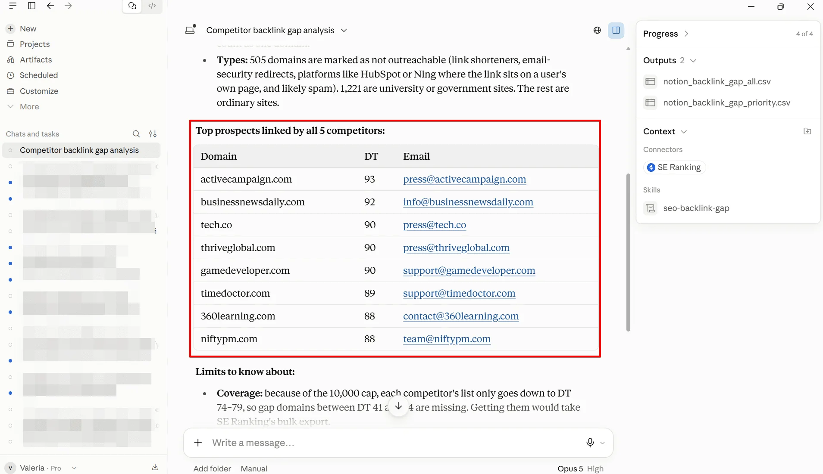Click the conversation vertical scrollbar
Viewport: 823px width, 474px height.
628,253
